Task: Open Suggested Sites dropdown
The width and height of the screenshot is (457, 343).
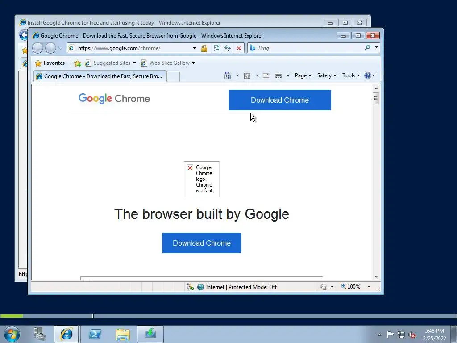Action: (111, 63)
